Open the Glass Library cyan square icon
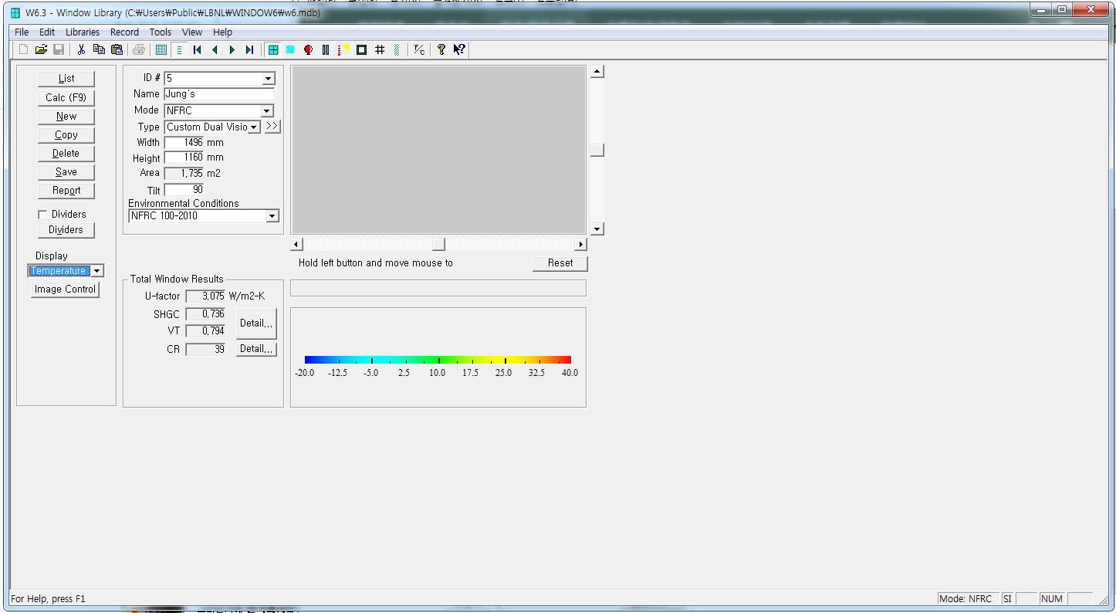The width and height of the screenshot is (1116, 613). coord(290,49)
